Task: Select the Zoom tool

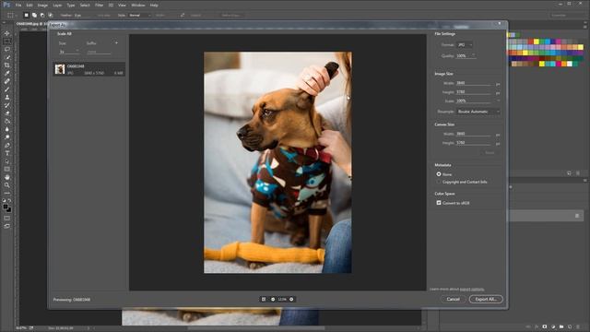Action: point(7,184)
